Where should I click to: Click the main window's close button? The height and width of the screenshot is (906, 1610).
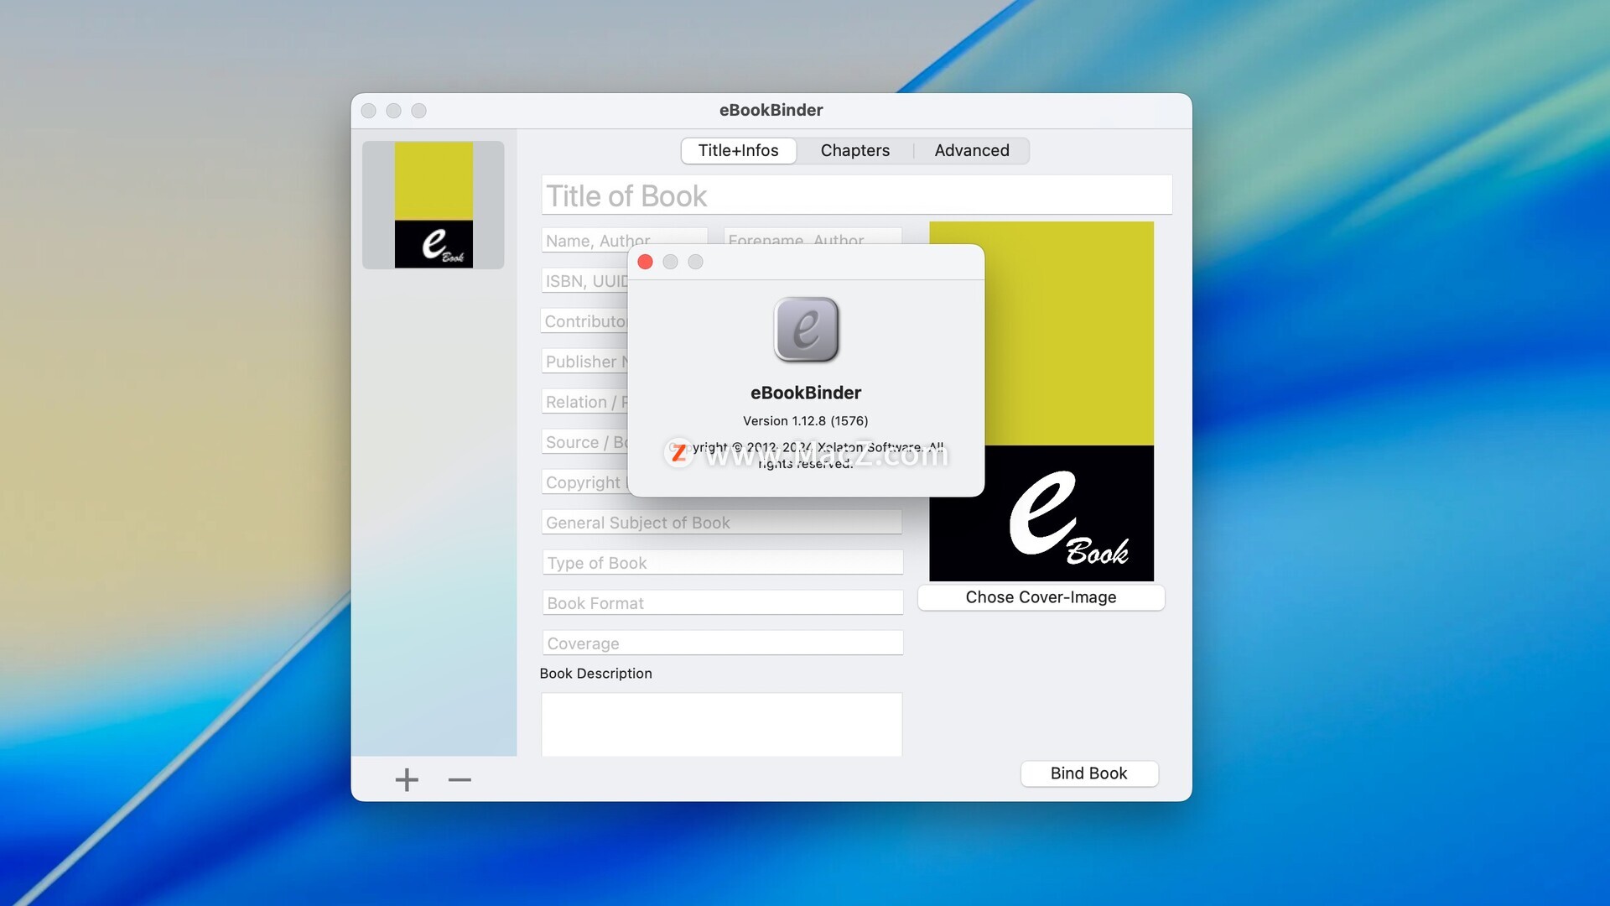click(368, 111)
